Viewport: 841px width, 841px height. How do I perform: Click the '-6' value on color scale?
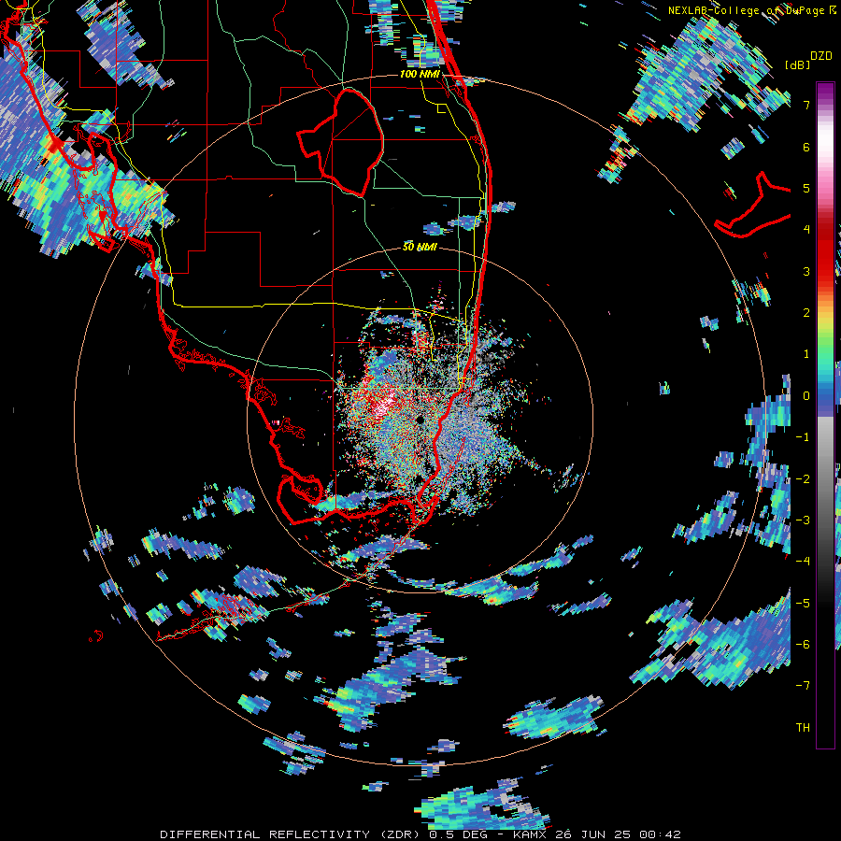pos(803,644)
